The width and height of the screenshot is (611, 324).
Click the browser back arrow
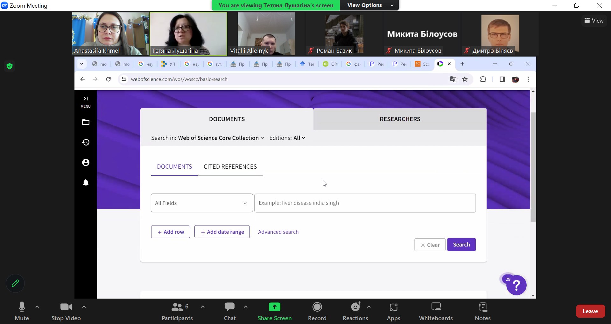point(82,79)
